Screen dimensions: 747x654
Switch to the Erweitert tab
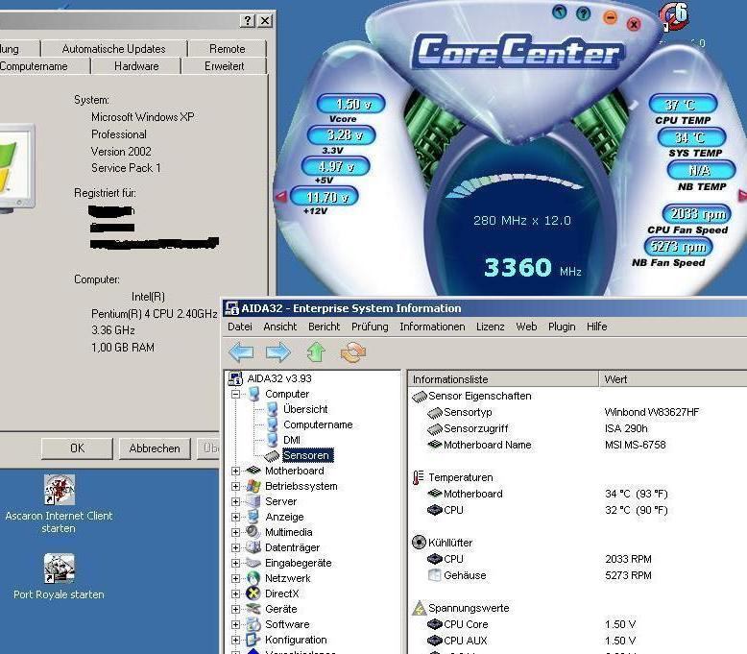pyautogui.click(x=224, y=66)
